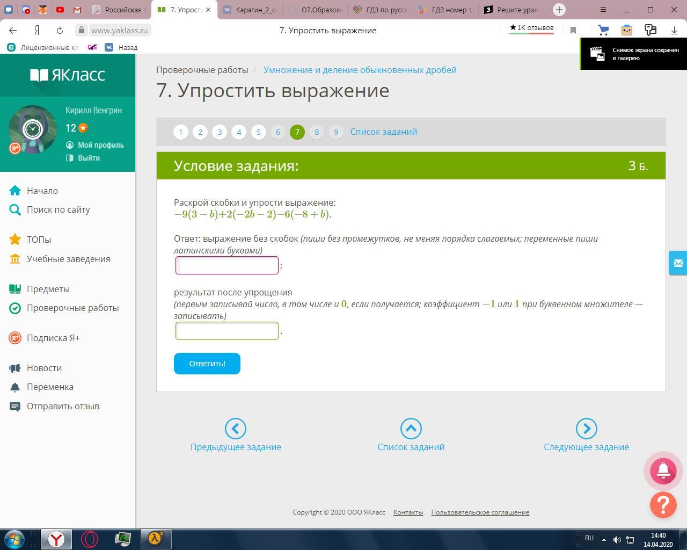Open the orange question mark help button

tap(663, 505)
